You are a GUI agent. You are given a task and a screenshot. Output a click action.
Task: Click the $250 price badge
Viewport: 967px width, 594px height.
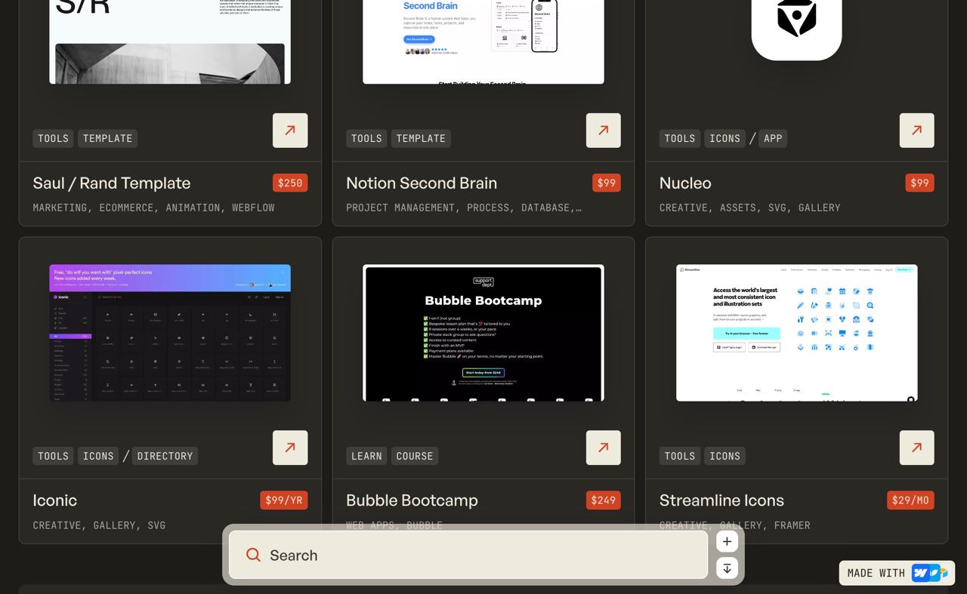coord(290,183)
